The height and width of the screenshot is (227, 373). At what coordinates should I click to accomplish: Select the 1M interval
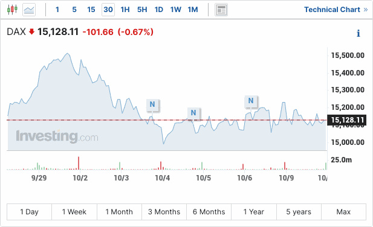tap(193, 10)
